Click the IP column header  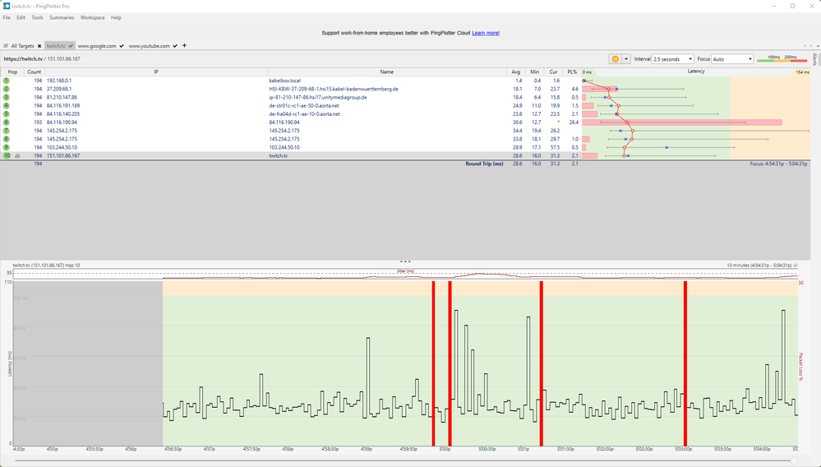point(156,72)
